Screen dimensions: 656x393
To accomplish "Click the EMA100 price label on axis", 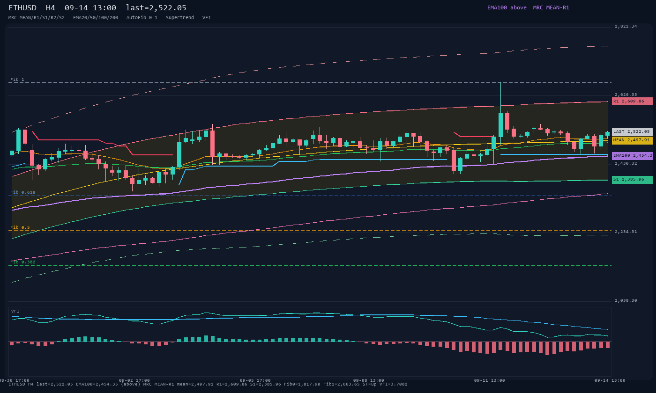I will click(632, 156).
